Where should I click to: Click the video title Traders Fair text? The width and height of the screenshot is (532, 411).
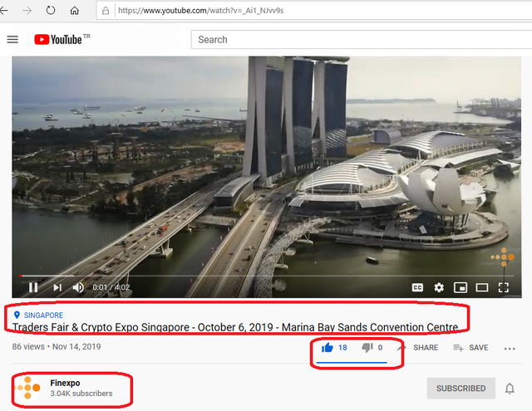[235, 327]
